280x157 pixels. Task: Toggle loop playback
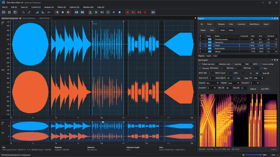[x=108, y=12]
